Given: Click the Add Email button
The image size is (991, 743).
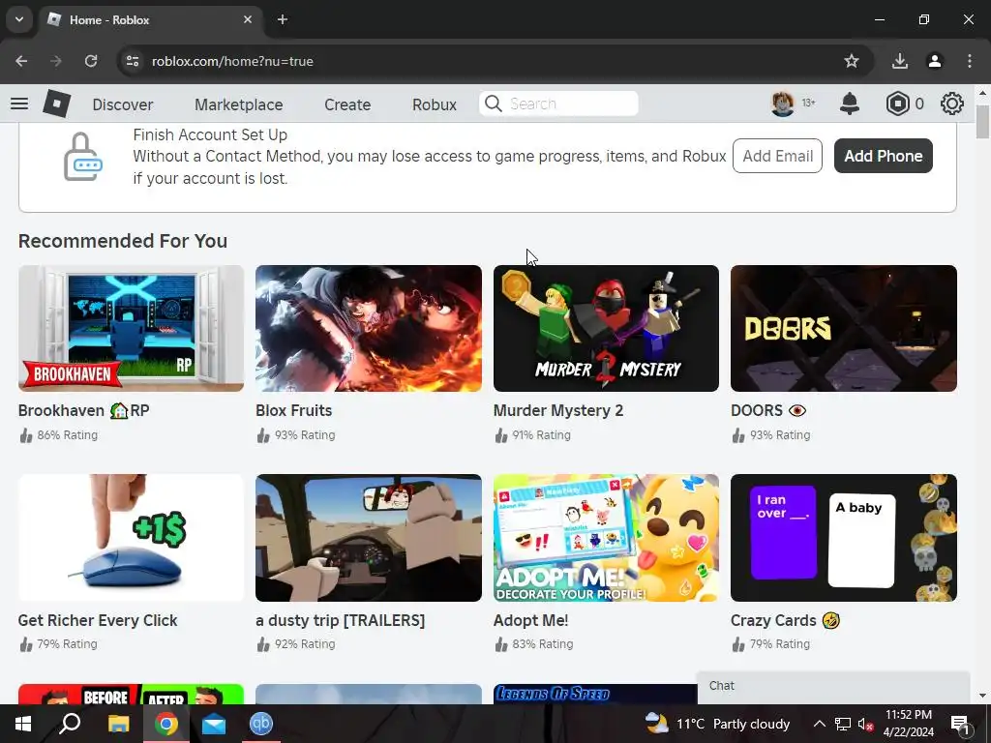Looking at the screenshot, I should pos(777,156).
